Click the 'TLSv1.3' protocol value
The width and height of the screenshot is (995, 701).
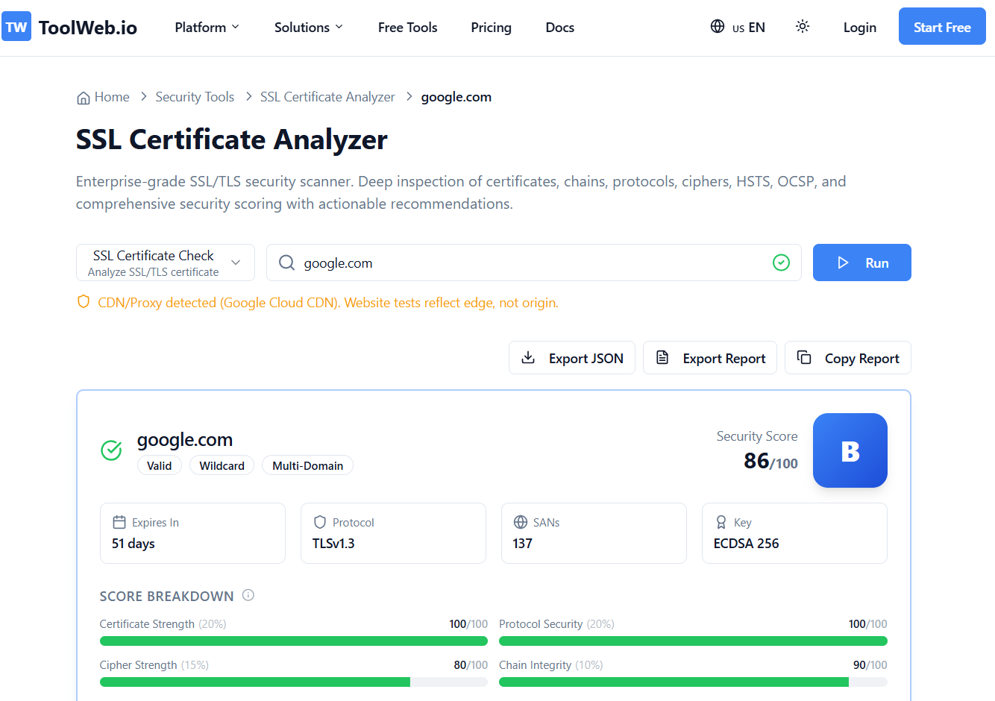pos(333,544)
